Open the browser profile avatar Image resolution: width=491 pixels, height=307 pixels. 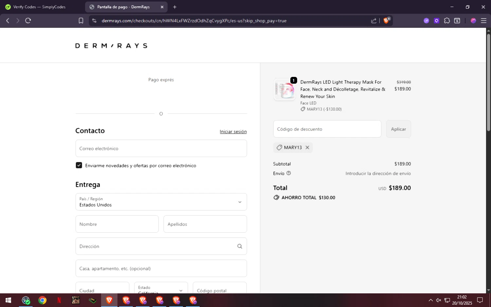473,21
